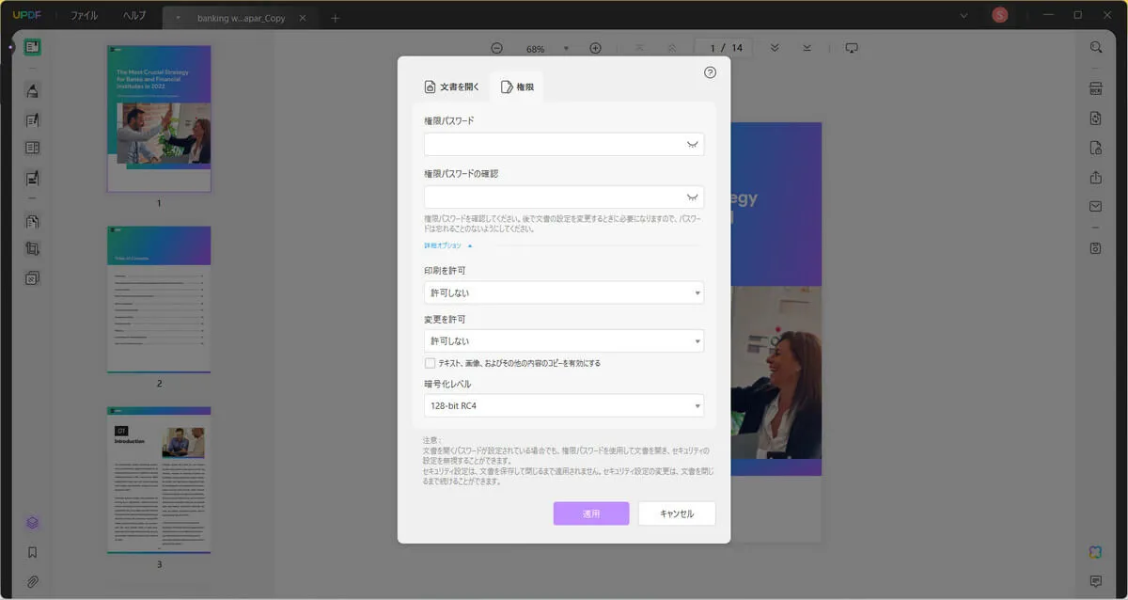Focus the 権限パスワード input field

564,144
